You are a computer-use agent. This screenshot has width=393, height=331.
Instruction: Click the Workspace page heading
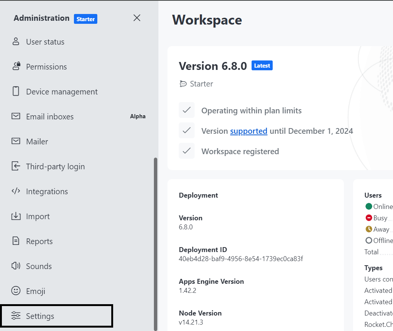207,20
